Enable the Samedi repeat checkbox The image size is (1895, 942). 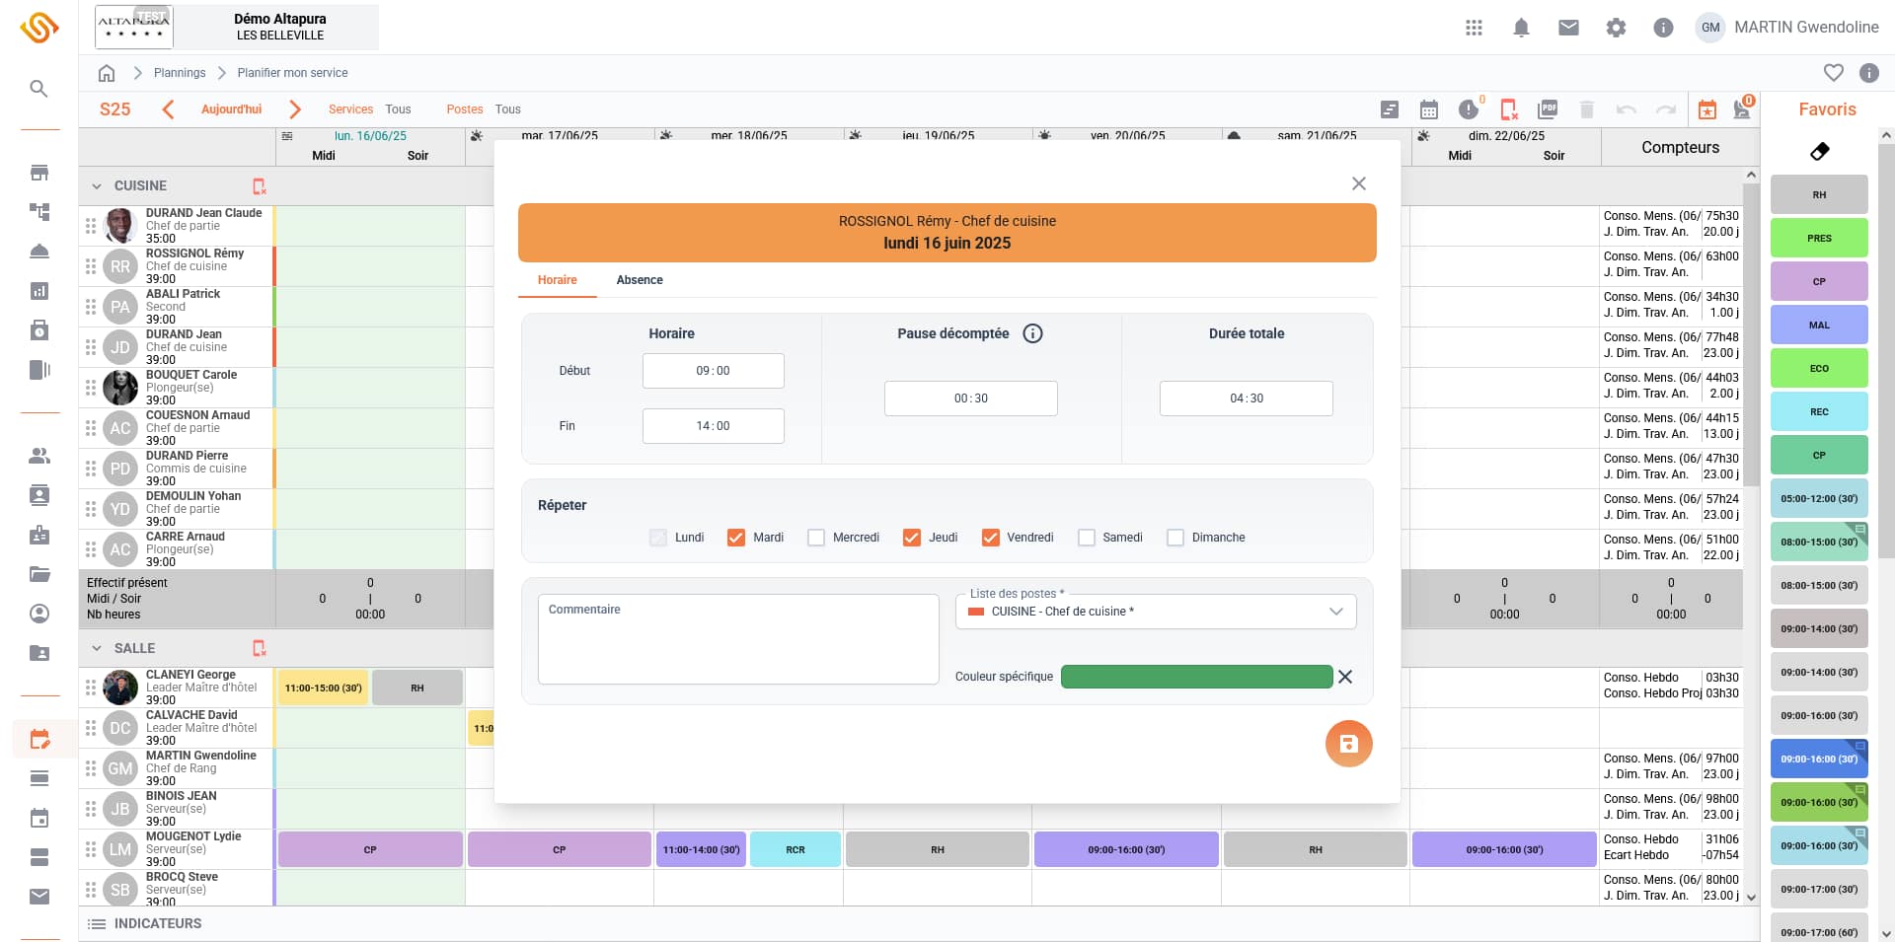pyautogui.click(x=1087, y=538)
